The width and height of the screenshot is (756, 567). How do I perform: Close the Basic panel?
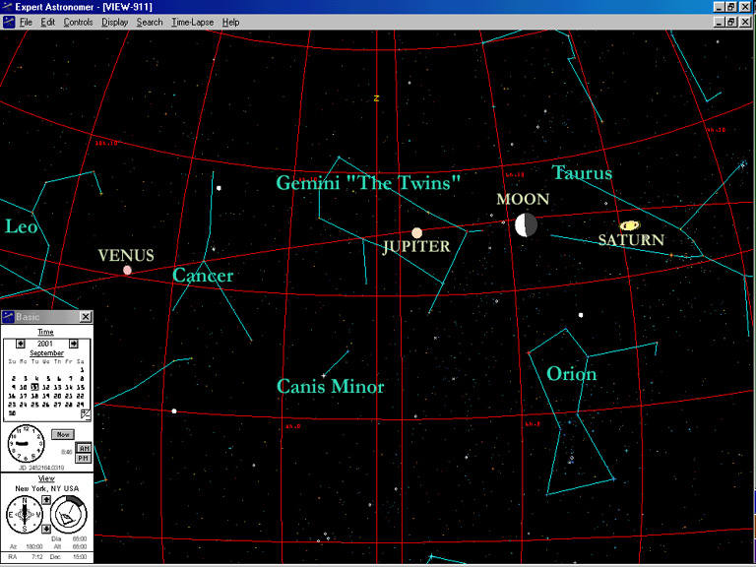pos(86,317)
